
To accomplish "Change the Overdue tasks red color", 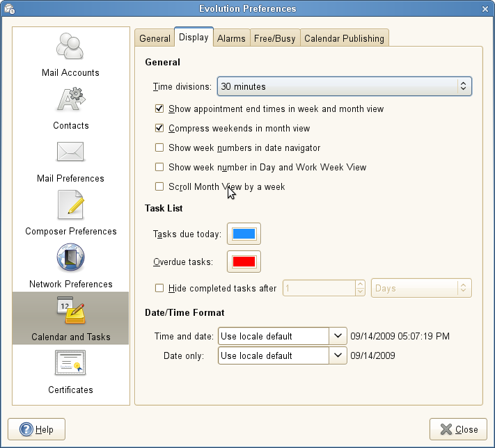I will click(244, 262).
